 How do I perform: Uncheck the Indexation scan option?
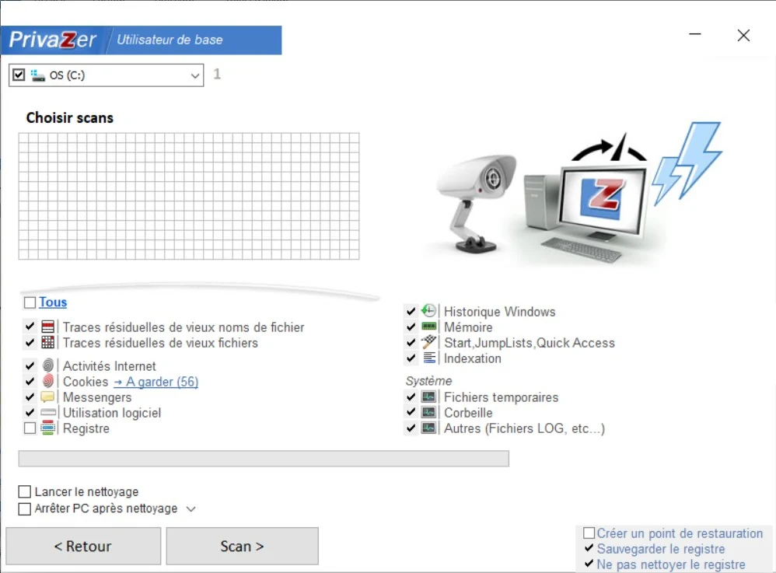point(411,358)
